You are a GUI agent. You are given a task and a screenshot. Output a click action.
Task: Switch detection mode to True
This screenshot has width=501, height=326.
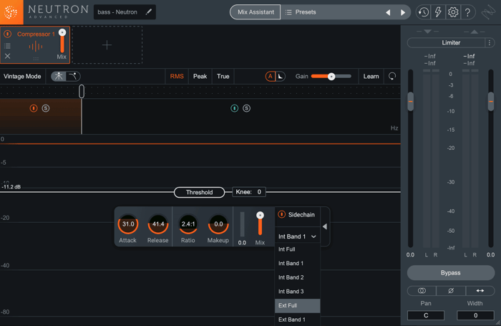pos(223,76)
